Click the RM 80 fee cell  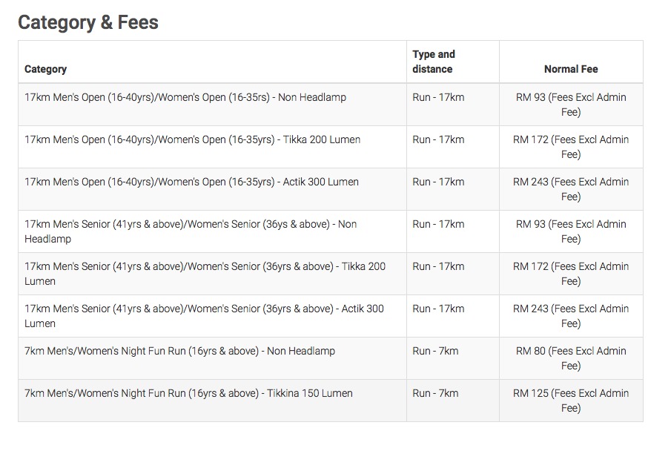click(571, 358)
